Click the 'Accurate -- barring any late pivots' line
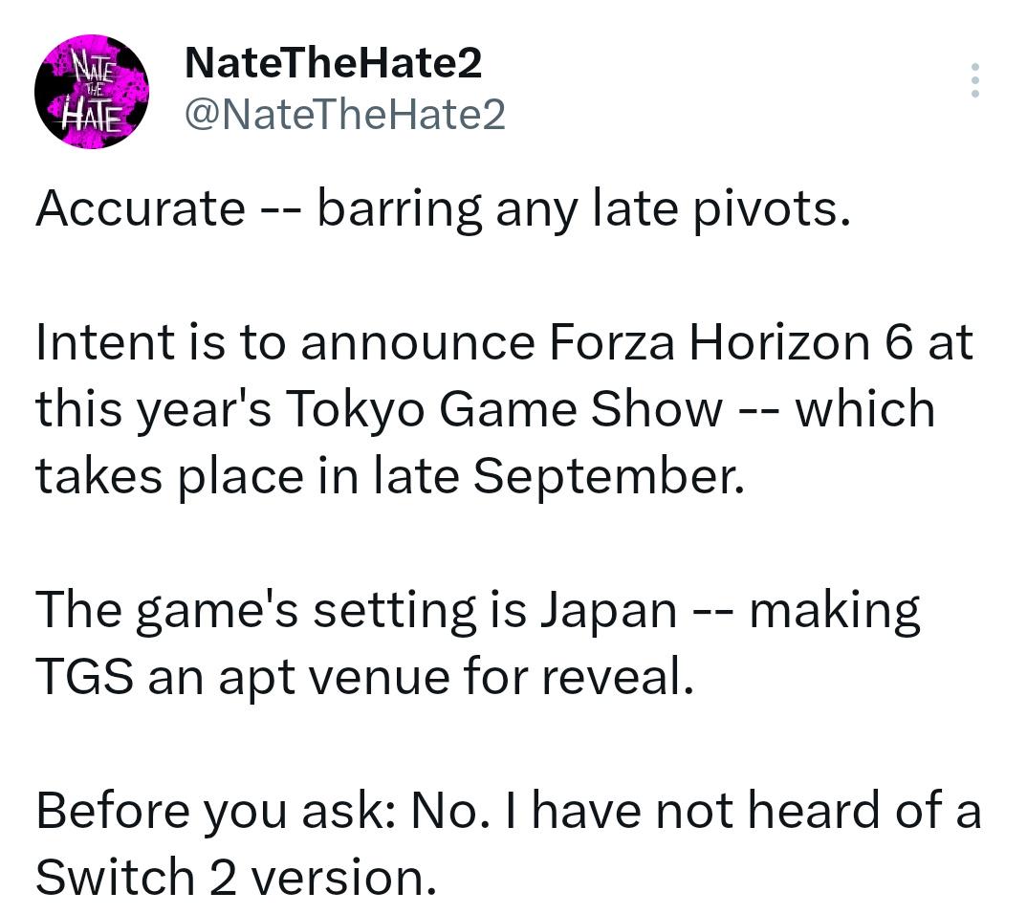 point(444,209)
